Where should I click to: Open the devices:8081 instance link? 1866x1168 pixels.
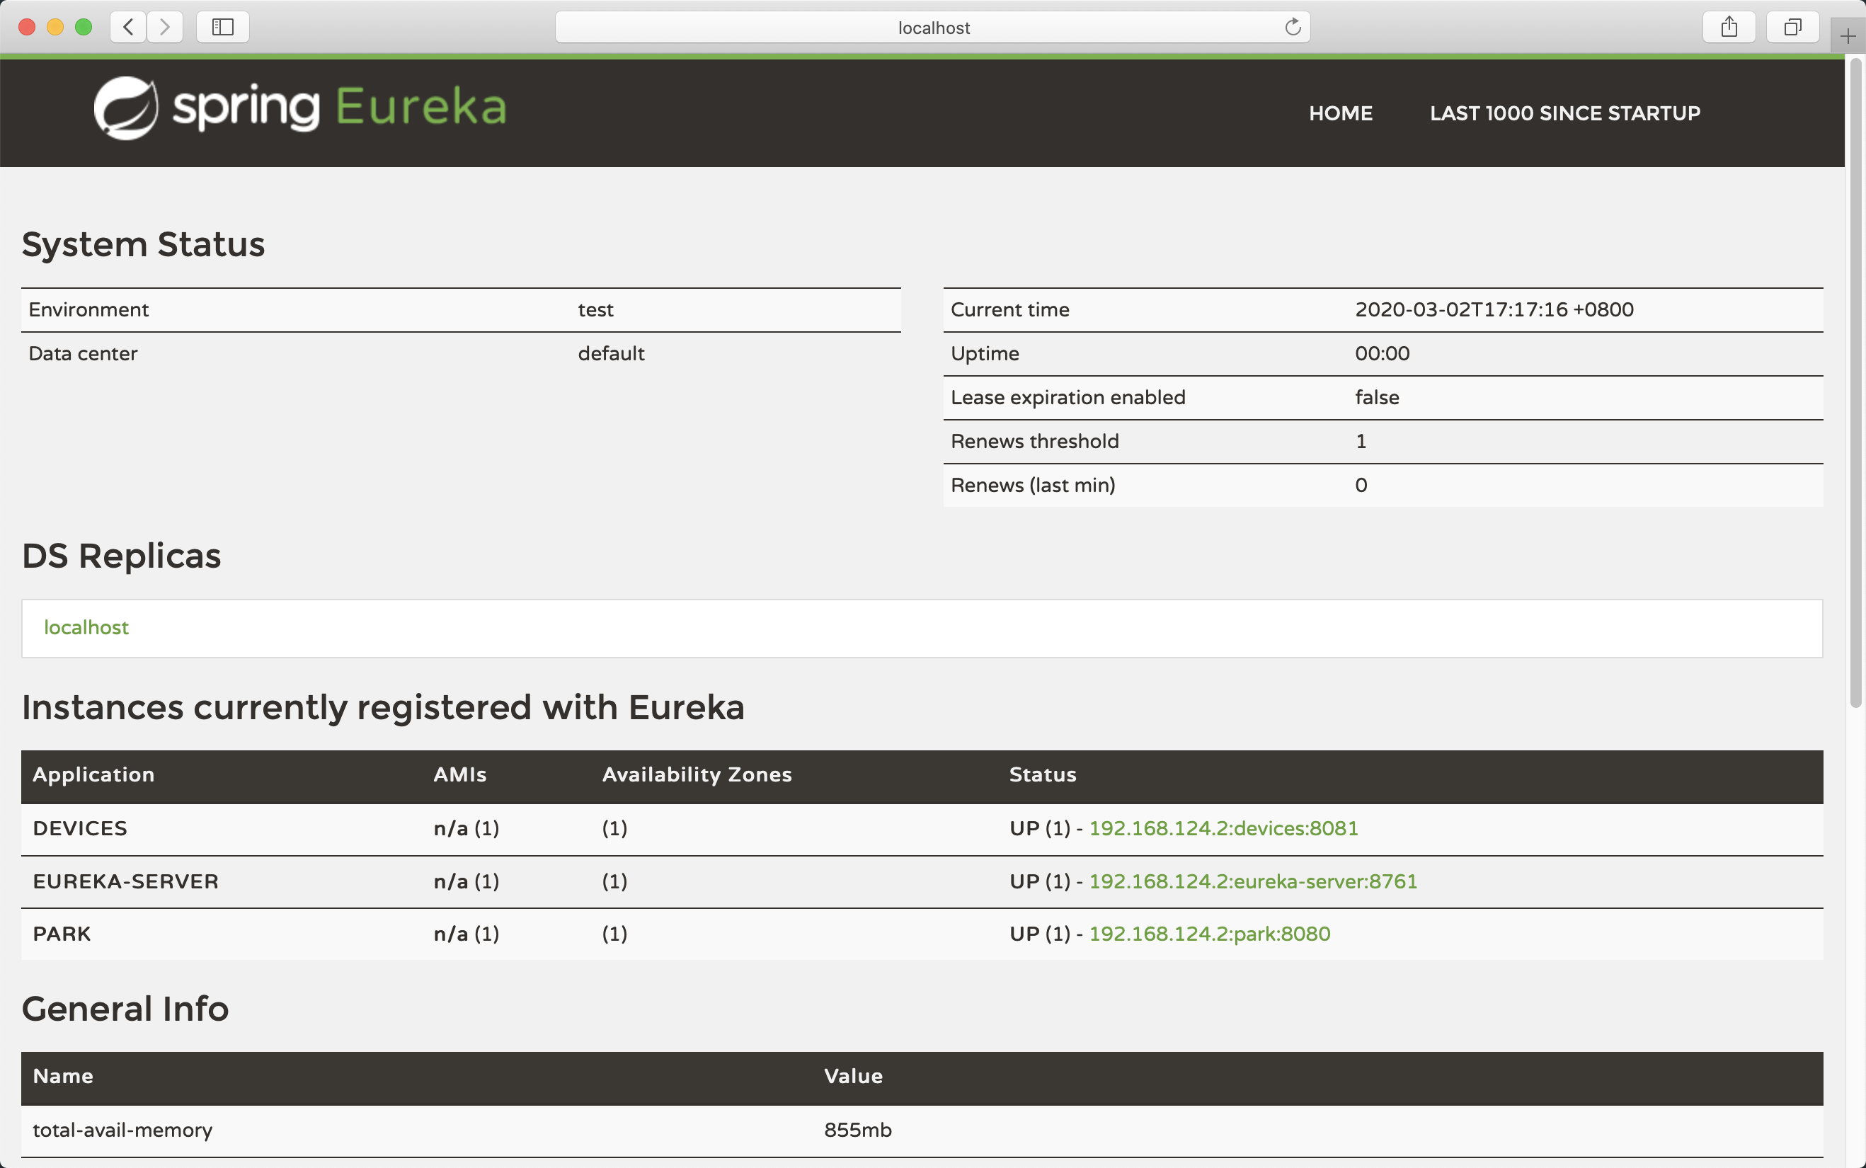click(x=1223, y=828)
